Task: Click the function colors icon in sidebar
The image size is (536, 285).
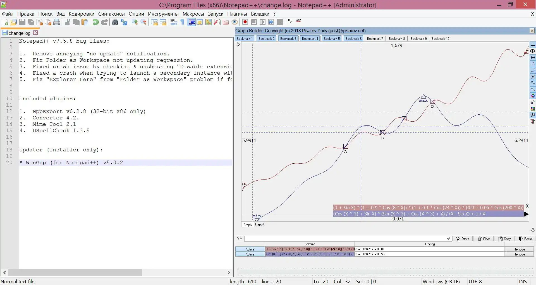Action: pos(533,96)
